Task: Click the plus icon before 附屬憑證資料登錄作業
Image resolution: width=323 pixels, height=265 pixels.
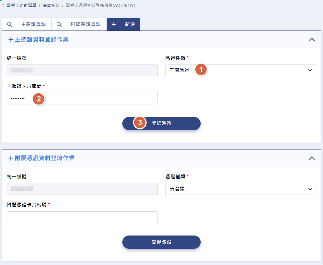Action: (11, 158)
